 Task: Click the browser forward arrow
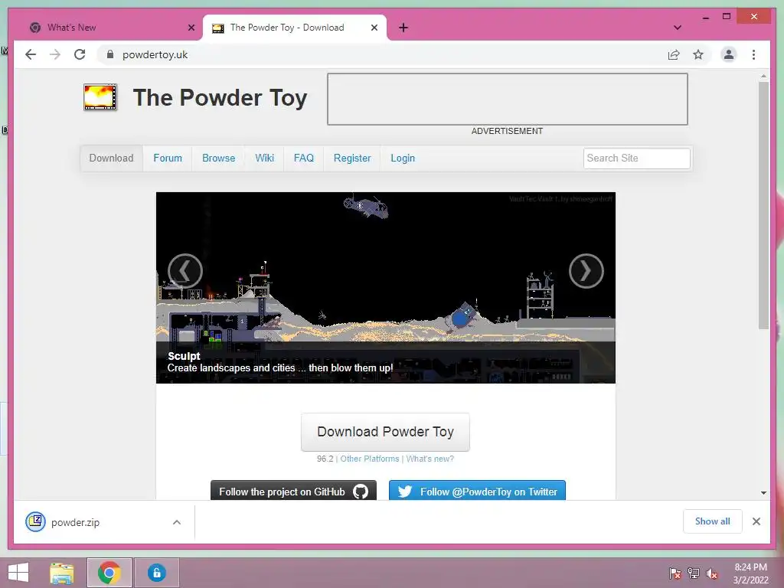pyautogui.click(x=55, y=54)
